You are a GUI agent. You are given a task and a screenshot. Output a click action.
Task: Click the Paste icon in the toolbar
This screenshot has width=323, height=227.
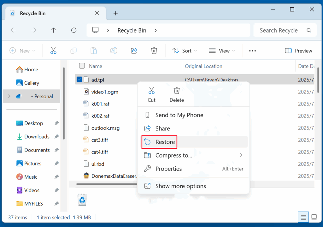click(x=93, y=51)
